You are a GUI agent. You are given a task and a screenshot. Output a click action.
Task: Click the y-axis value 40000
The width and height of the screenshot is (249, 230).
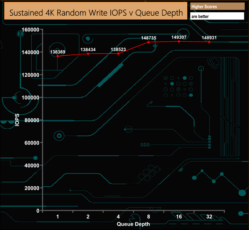point(32,166)
